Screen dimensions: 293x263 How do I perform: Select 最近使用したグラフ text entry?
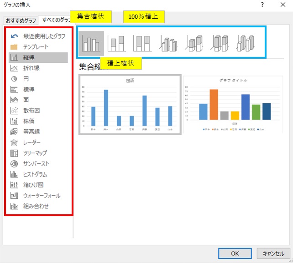(44, 36)
